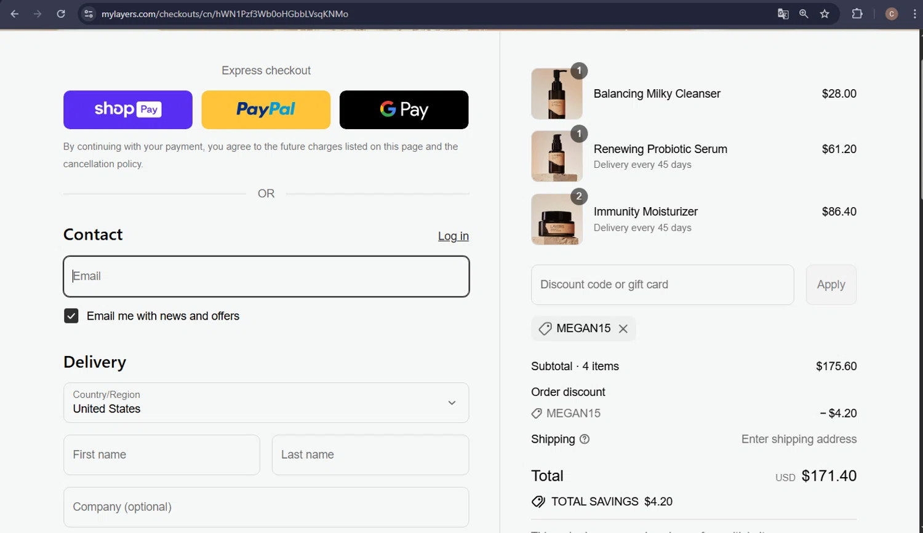
Task: Pay with Google Pay
Action: (x=404, y=109)
